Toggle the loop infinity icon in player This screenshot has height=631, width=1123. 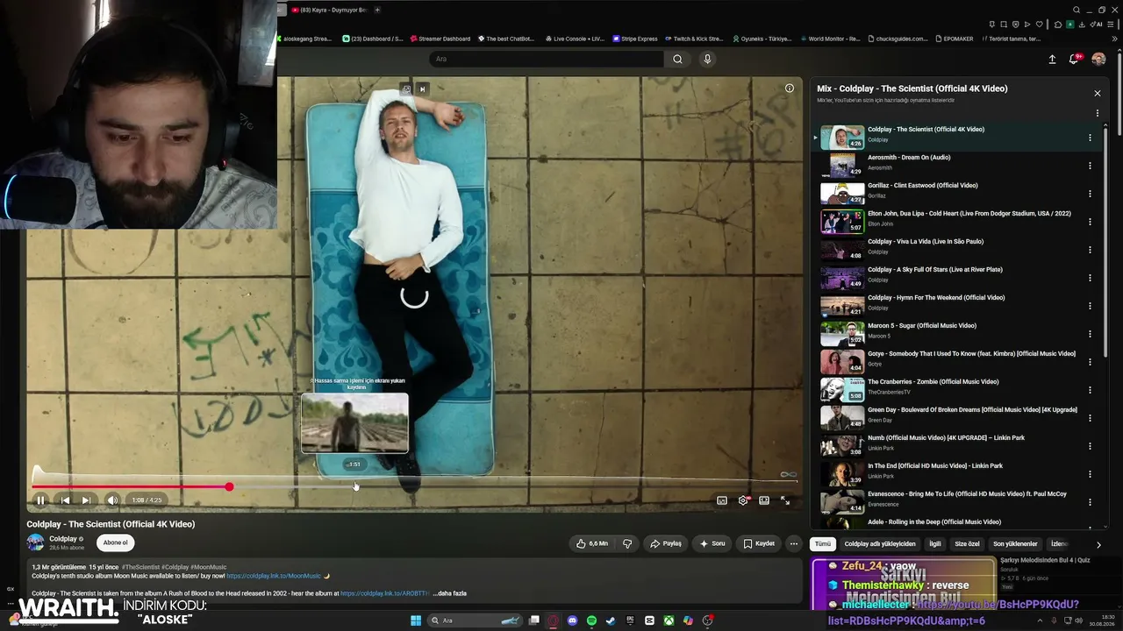789,475
